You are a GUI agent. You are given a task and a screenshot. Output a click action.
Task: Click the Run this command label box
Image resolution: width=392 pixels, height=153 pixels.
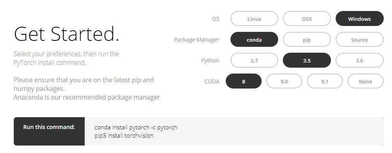tap(49, 131)
